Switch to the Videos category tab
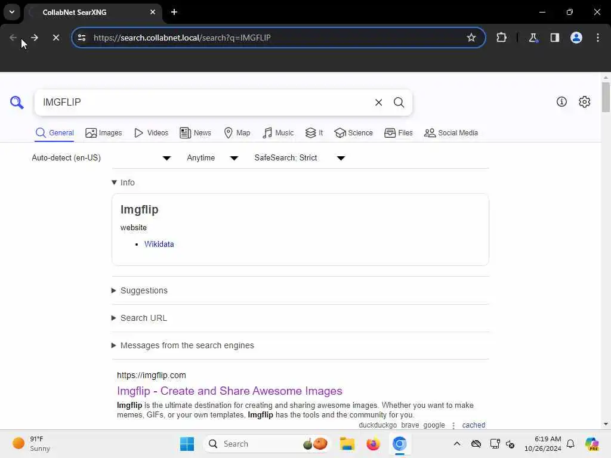The width and height of the screenshot is (611, 458). (151, 133)
